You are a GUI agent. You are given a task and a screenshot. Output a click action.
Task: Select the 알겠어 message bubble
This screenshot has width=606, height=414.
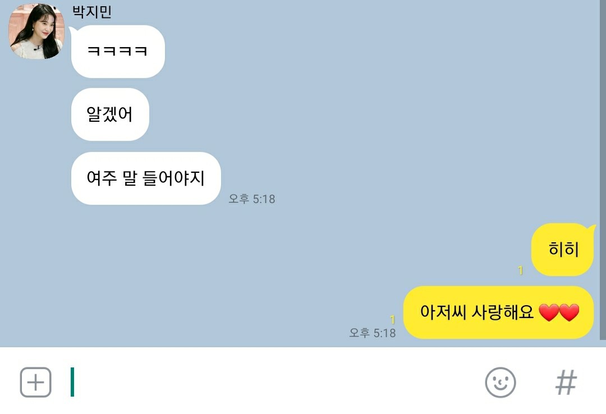click(110, 114)
